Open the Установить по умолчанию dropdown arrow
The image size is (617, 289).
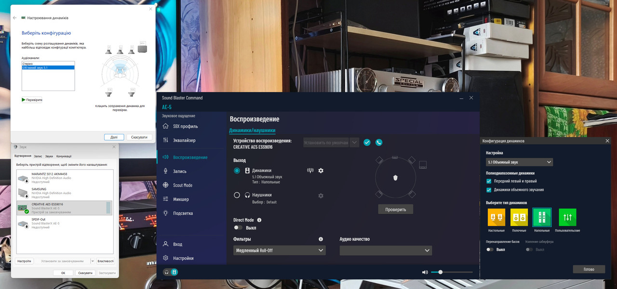click(354, 143)
